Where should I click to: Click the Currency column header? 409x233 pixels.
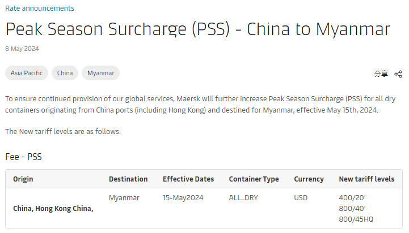pos(309,179)
